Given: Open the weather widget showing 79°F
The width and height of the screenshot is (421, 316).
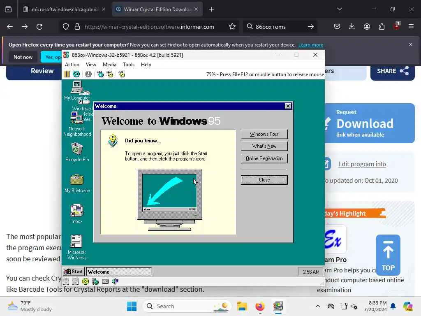Looking at the screenshot, I should (30, 306).
